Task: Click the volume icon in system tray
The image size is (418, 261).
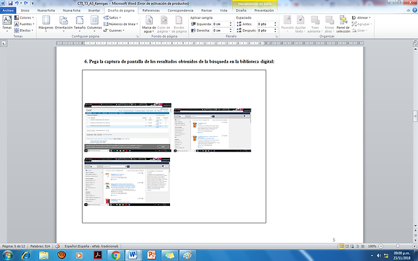Action: pos(378,255)
